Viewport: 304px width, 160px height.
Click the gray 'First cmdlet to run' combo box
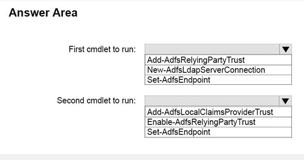click(218, 49)
